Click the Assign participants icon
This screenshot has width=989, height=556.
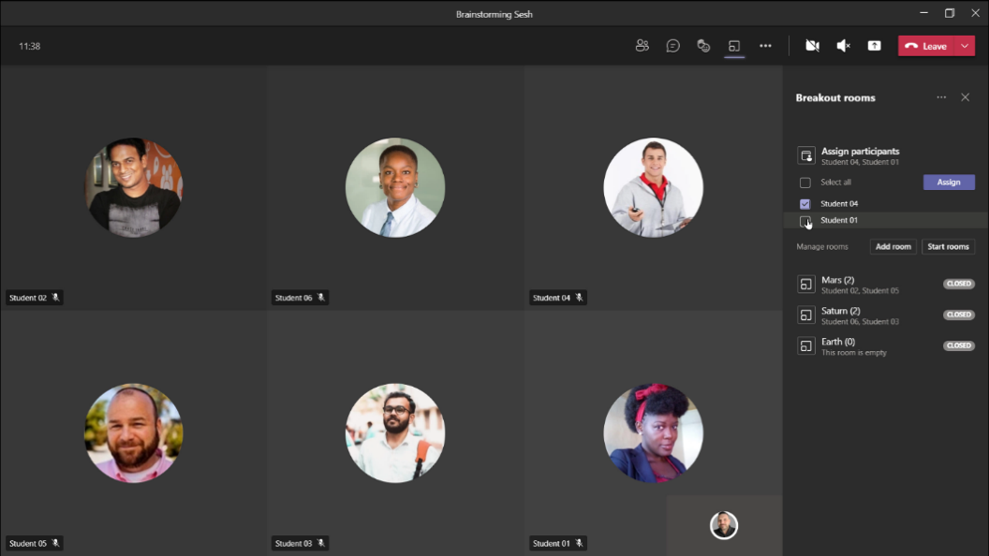(x=805, y=155)
